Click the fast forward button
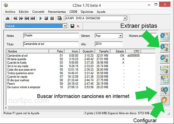This screenshot has height=124, width=174. [21, 18]
